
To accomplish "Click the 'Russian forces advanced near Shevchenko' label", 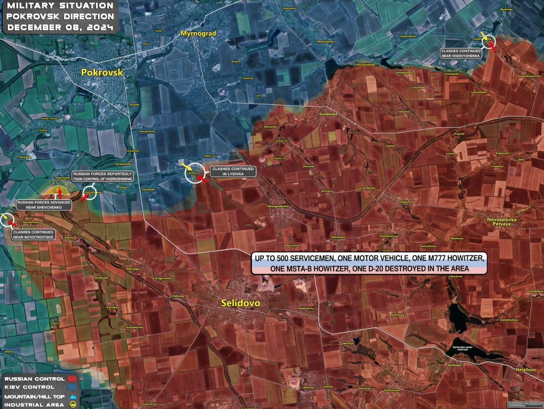I will tap(44, 205).
